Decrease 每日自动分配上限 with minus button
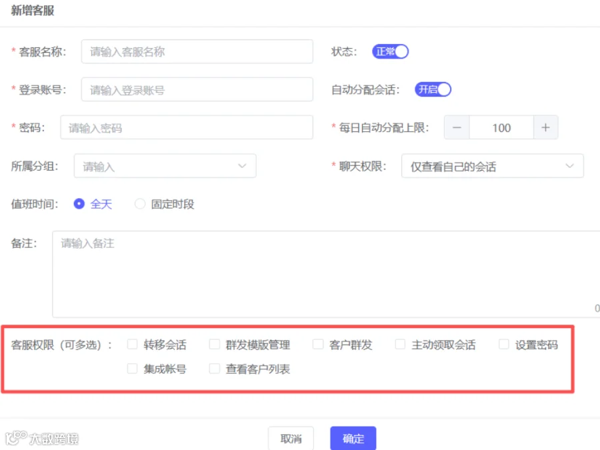This screenshot has width=600, height=450. pyautogui.click(x=457, y=127)
